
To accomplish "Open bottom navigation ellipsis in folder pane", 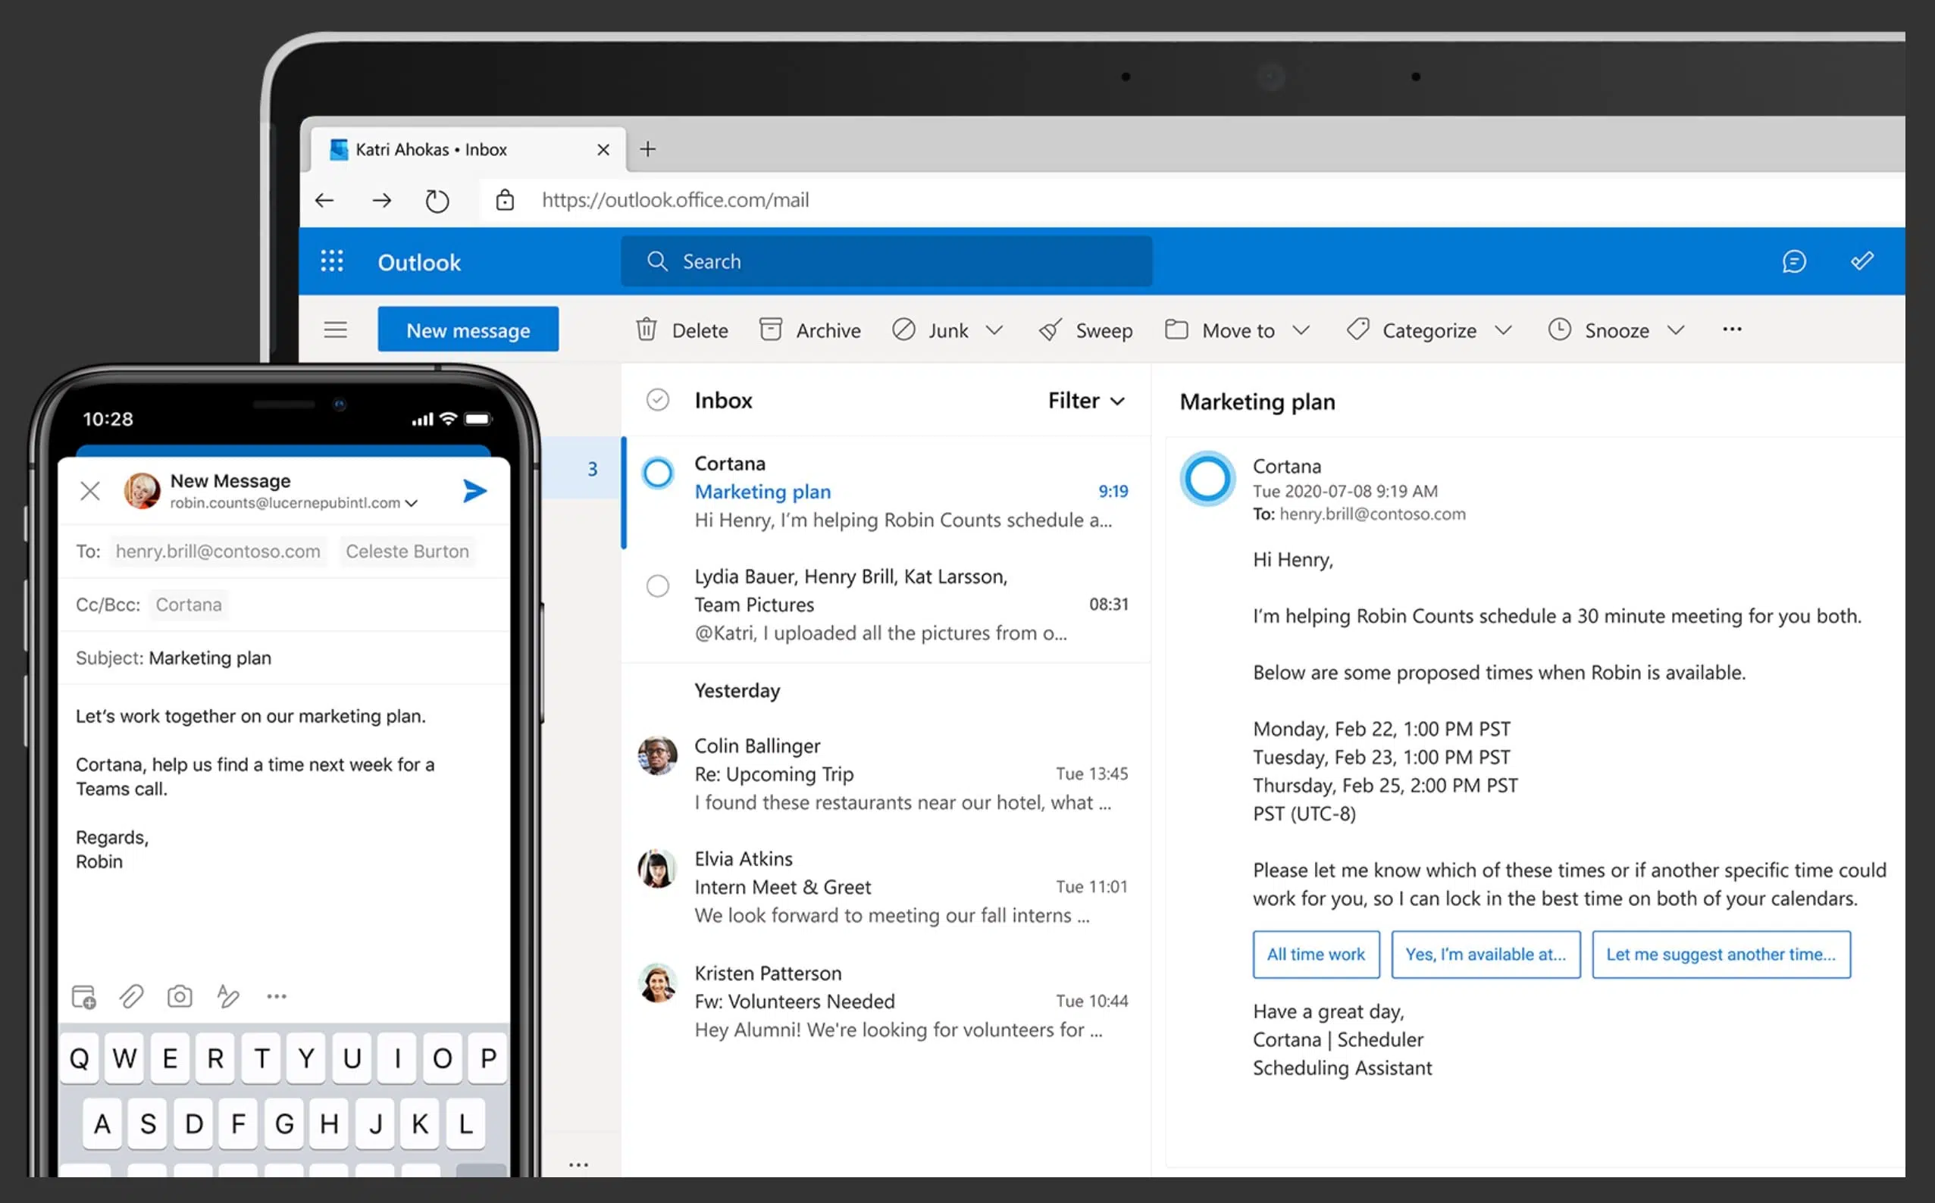I will click(578, 1165).
